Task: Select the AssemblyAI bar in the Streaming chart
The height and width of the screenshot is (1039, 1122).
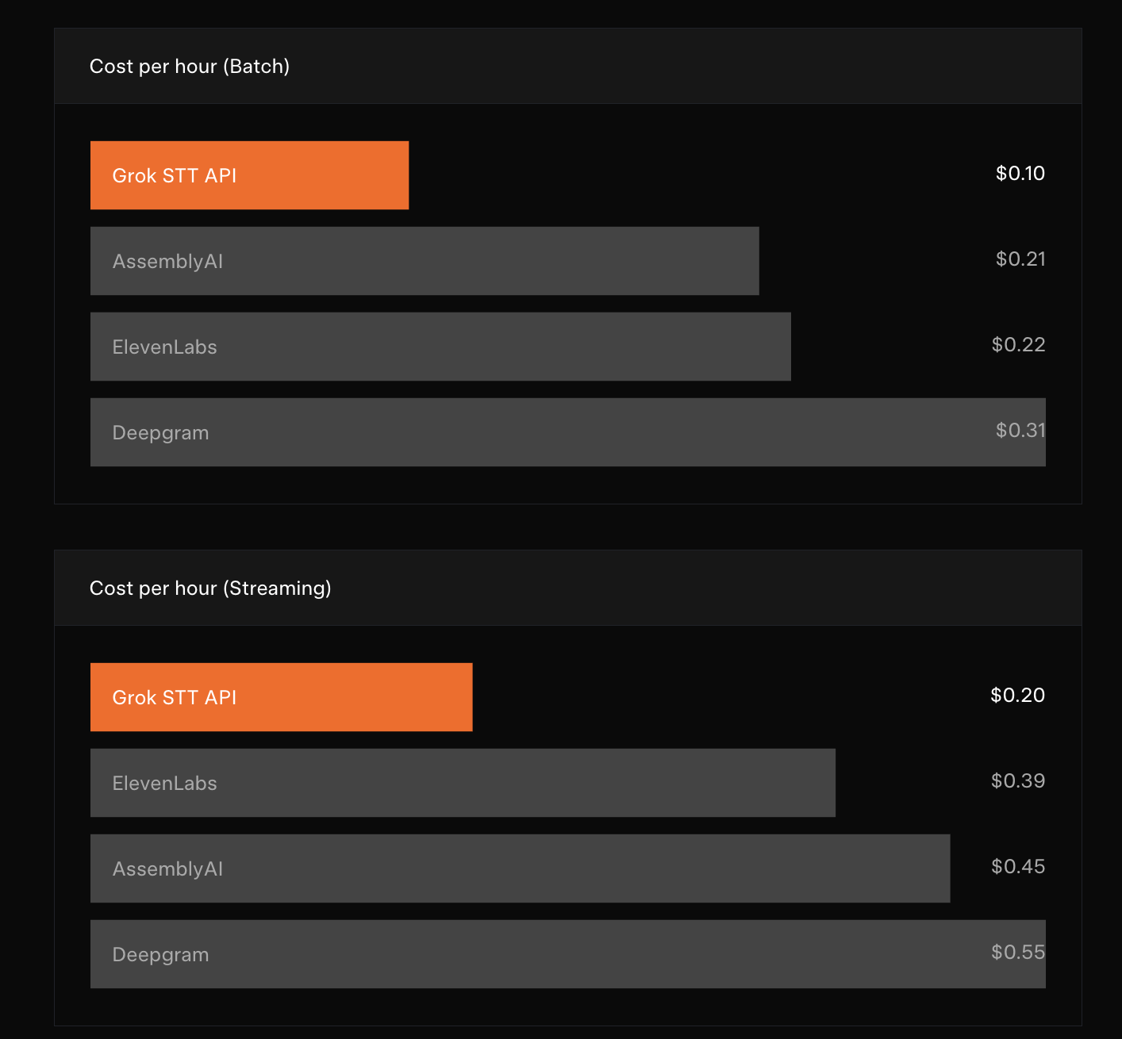Action: 555,868
